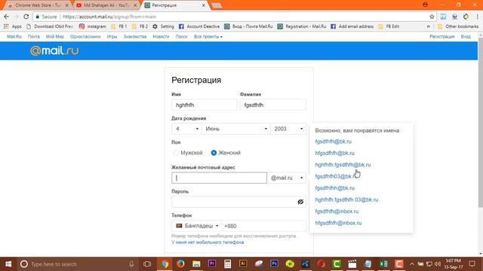Switch to the Chrome Web Store tab

coord(38,5)
